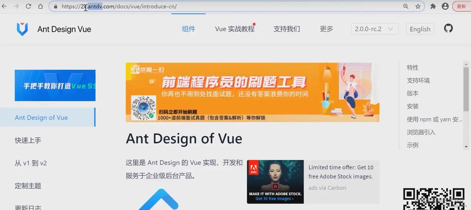Viewport: 471px width, 210px height.
Task: Click the QR code on the banner ad
Action: (x=144, y=108)
